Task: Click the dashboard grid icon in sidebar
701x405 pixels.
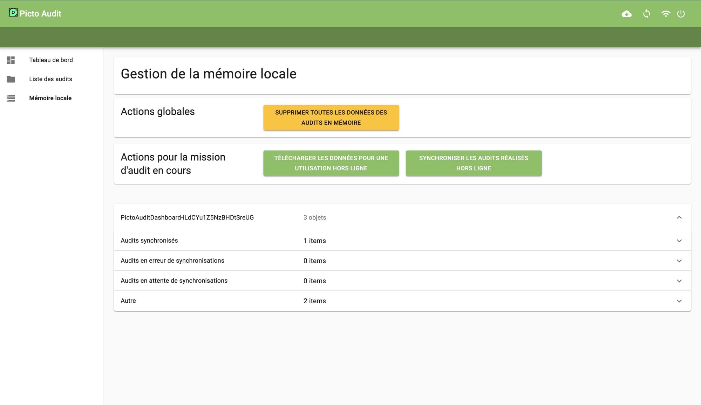Action: [11, 60]
